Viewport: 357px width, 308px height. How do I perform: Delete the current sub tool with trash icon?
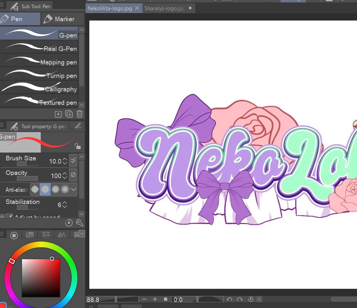[79, 114]
